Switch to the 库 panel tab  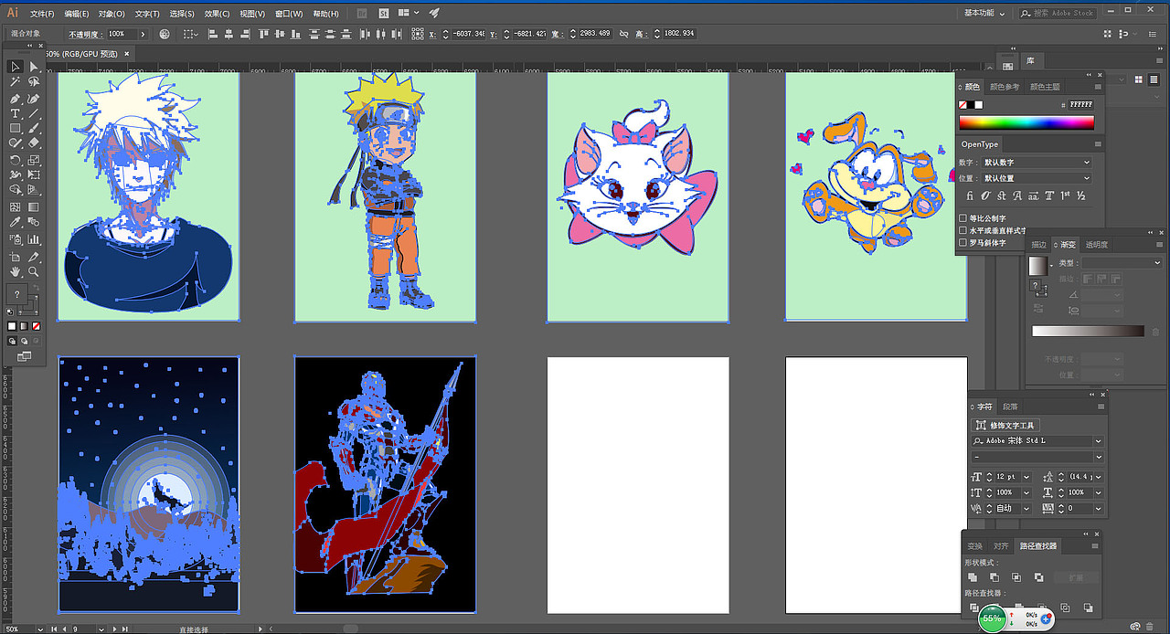click(1030, 60)
